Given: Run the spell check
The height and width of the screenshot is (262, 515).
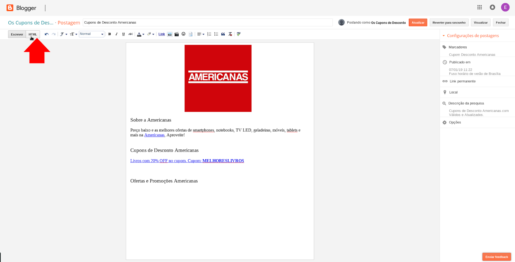Looking at the screenshot, I should [x=239, y=34].
